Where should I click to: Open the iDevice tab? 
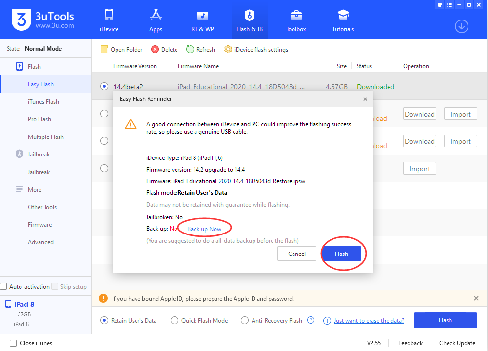coord(109,20)
